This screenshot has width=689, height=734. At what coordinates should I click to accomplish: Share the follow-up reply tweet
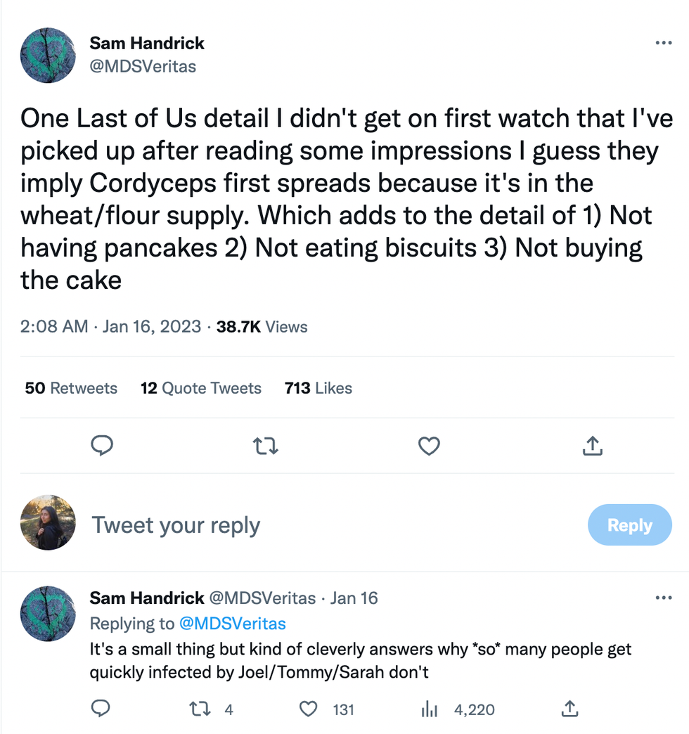[x=569, y=709]
